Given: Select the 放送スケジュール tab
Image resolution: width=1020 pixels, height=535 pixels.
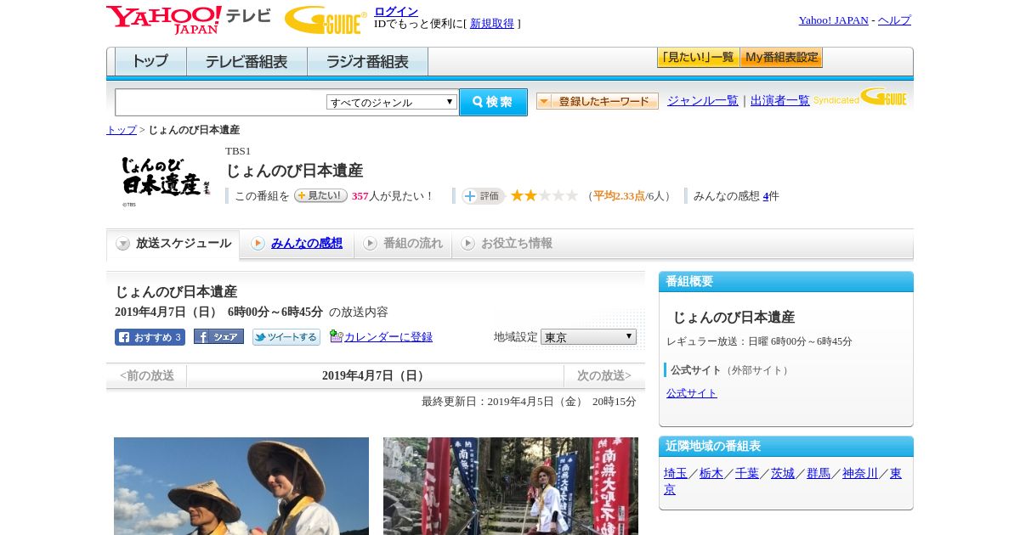Looking at the screenshot, I should coord(173,244).
